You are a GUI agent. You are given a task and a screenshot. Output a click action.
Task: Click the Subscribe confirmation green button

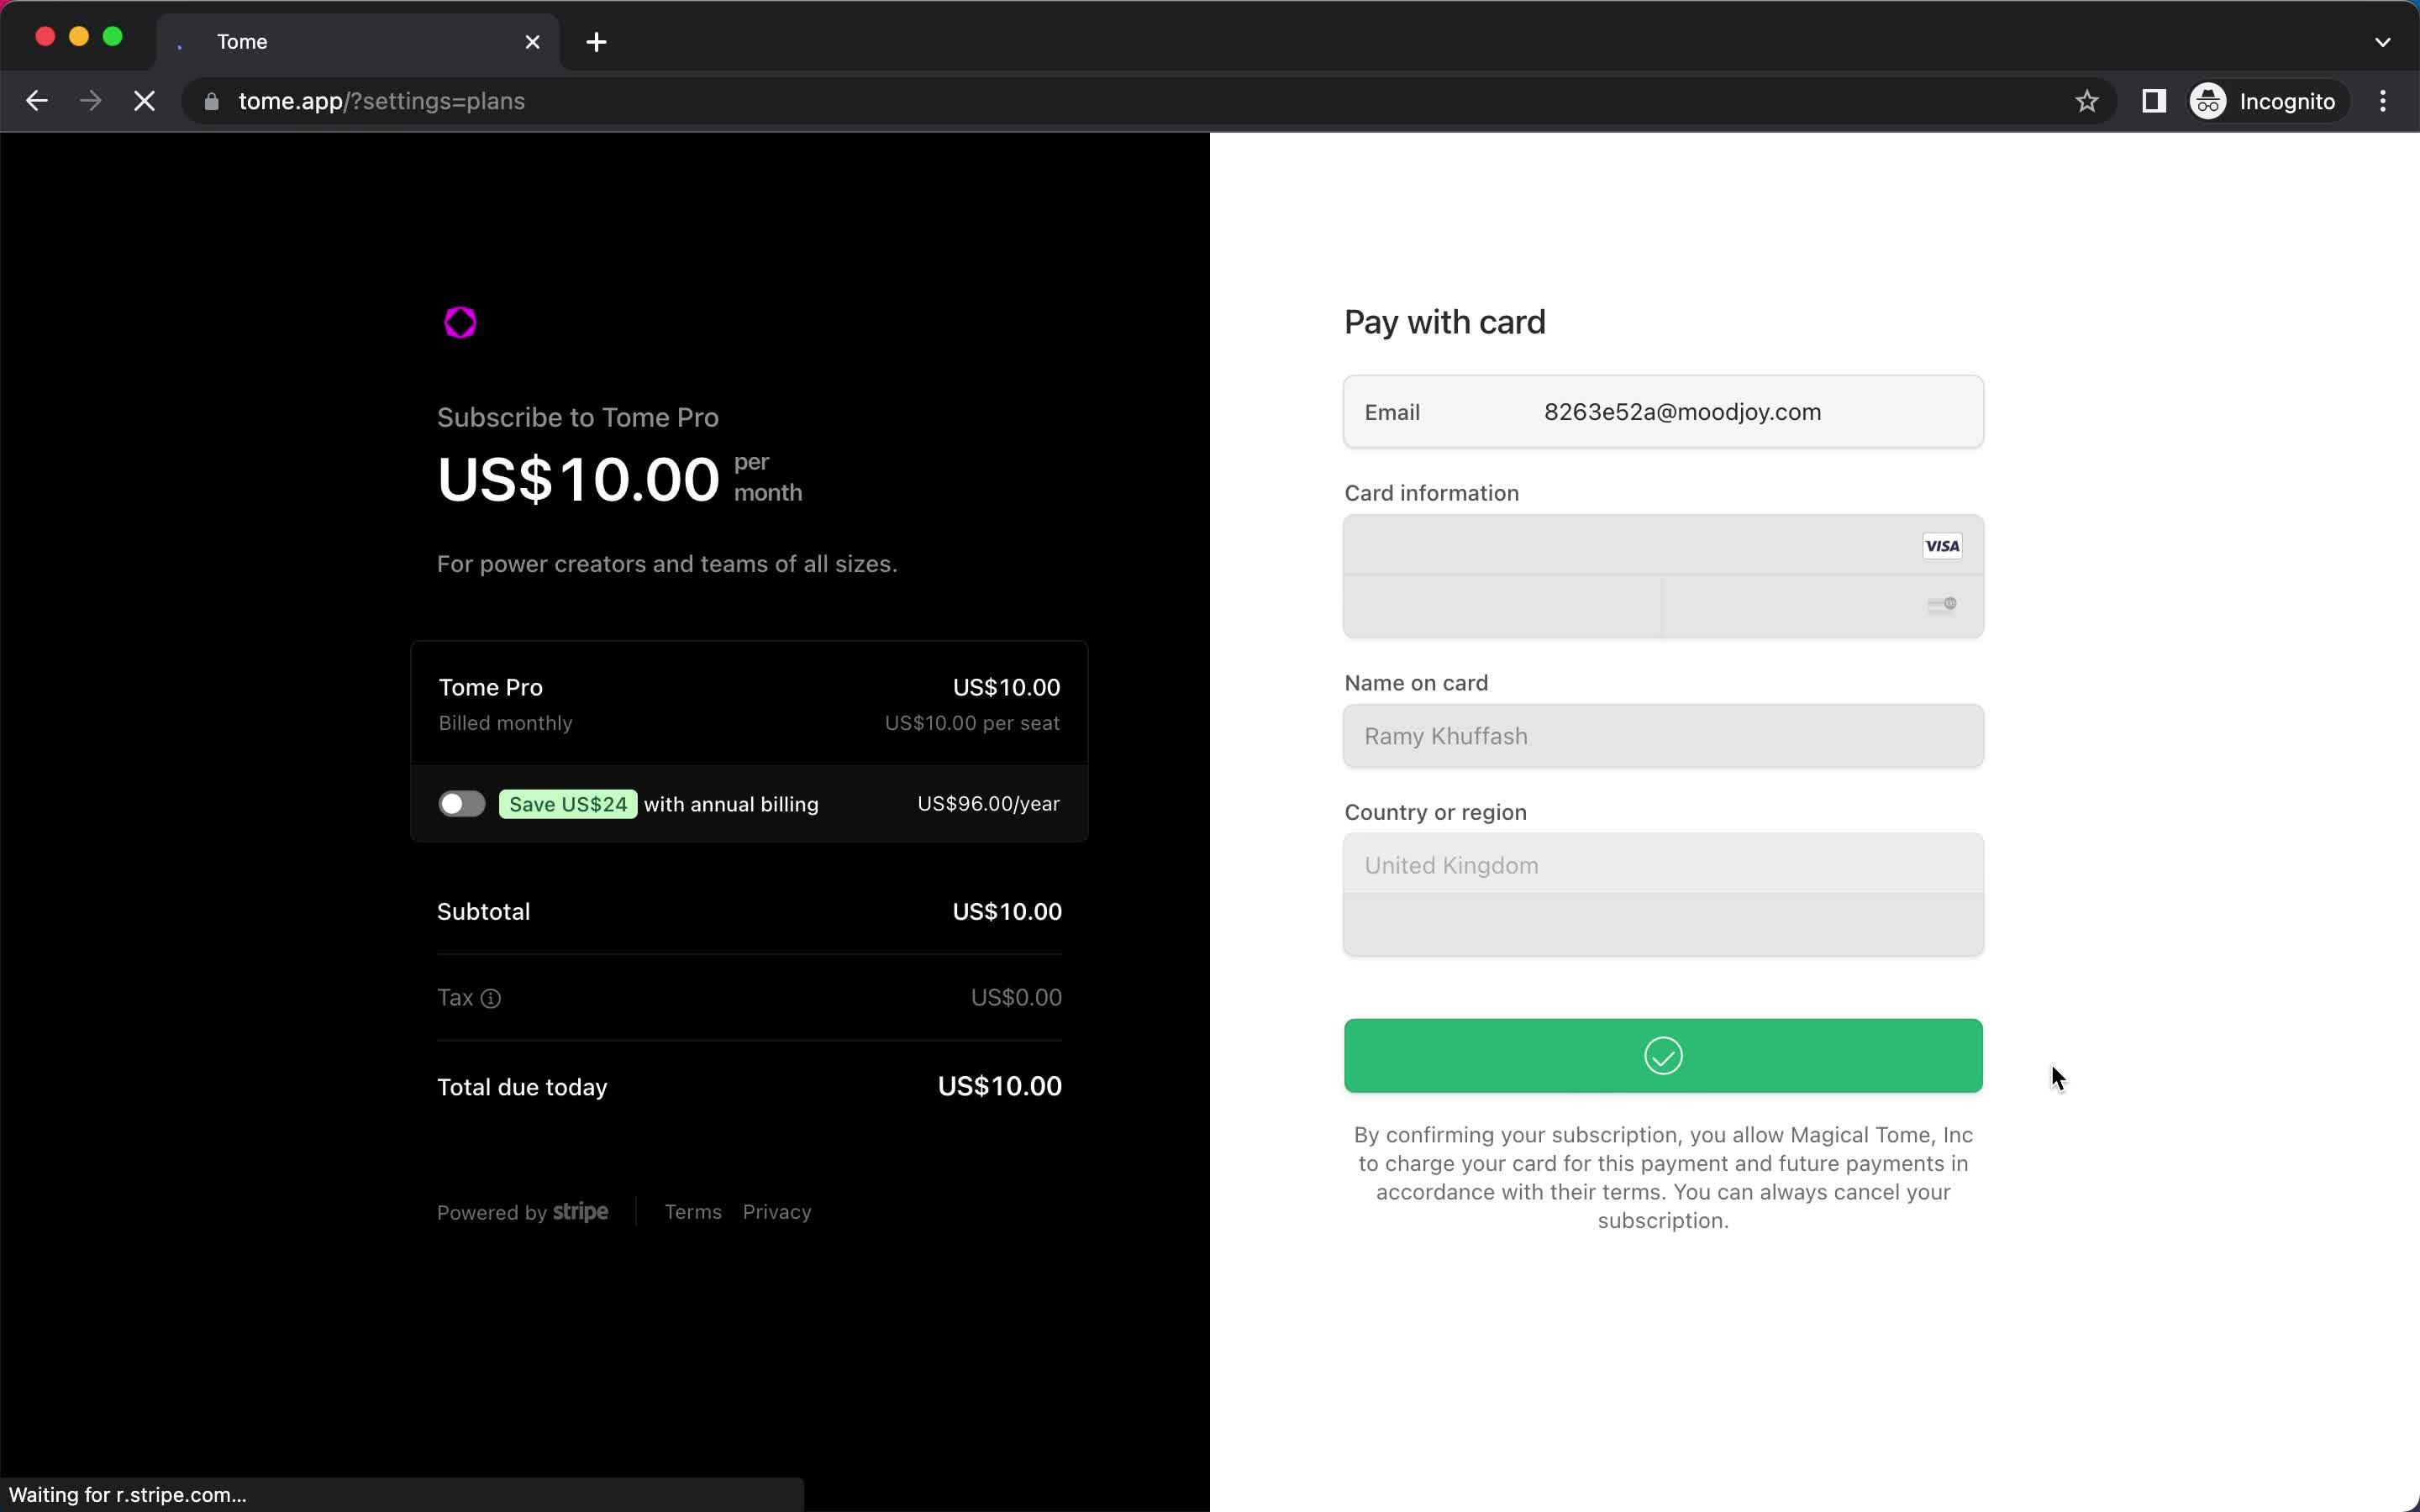[x=1662, y=1056]
